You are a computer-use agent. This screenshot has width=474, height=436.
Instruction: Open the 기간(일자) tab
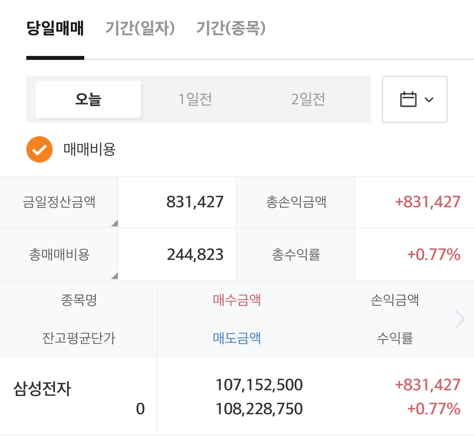coord(140,28)
